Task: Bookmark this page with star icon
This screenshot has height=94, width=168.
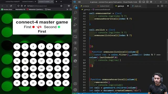Action: [61, 6]
